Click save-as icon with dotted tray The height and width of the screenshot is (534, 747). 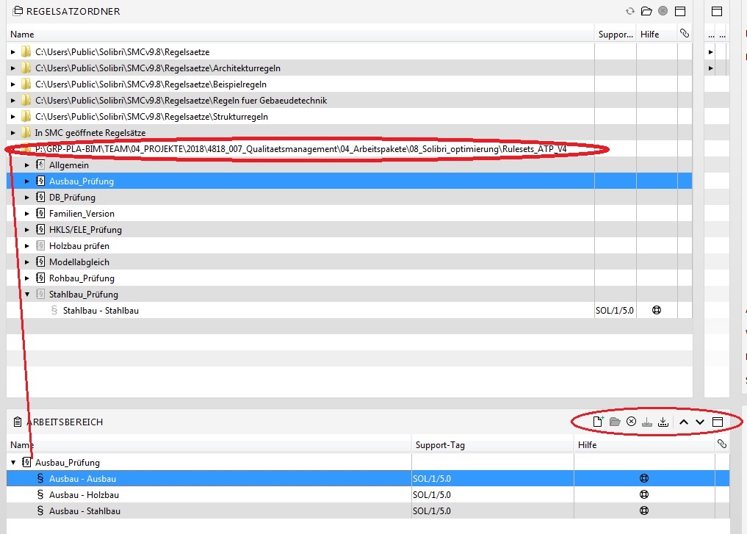point(663,422)
